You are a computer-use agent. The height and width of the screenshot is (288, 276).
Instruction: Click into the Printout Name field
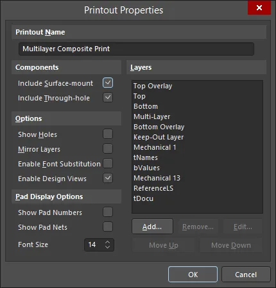[x=136, y=49]
